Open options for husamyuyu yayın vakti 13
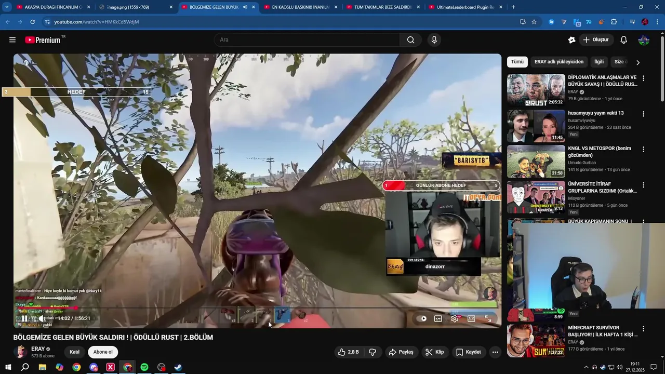The height and width of the screenshot is (374, 665). click(643, 114)
